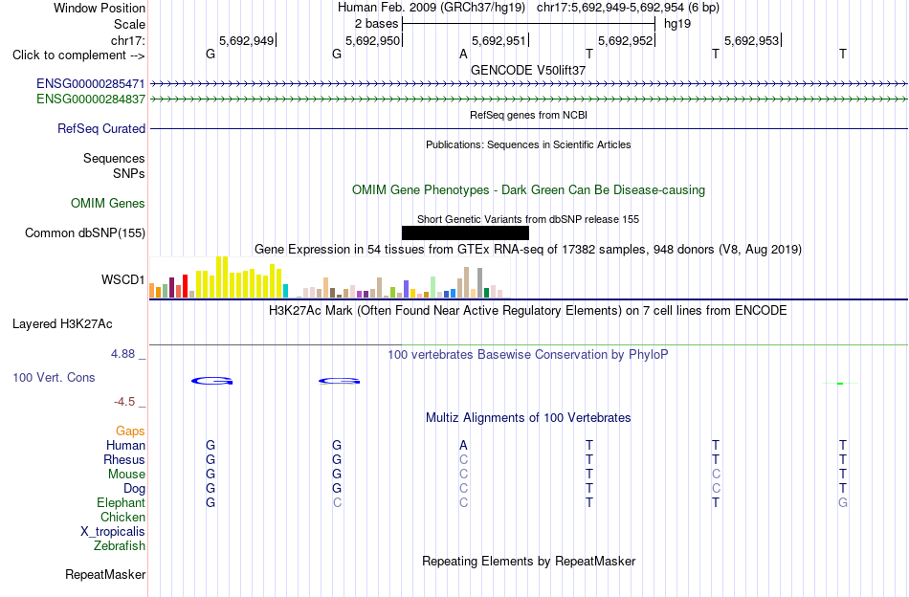This screenshot has height=597, width=909.
Task: Click the ENSG00000284837 gene label
Action: coord(91,99)
